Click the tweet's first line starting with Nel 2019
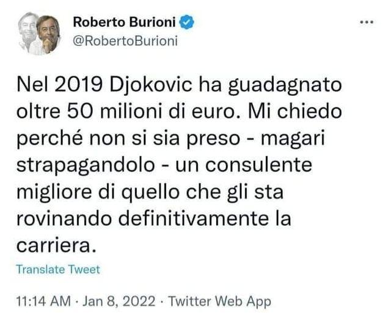Screen dimensions: 391x318 [179, 85]
